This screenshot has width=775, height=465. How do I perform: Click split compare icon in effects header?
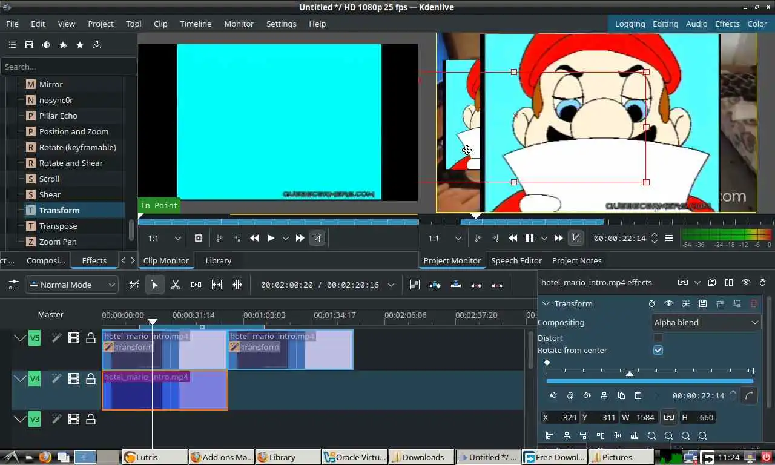click(729, 282)
